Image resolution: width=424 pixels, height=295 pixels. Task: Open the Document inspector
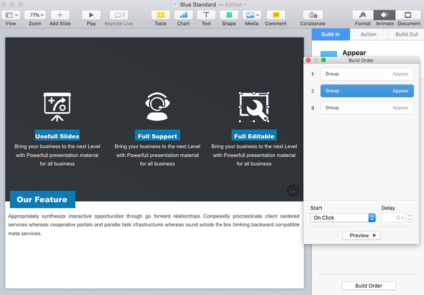pos(408,15)
